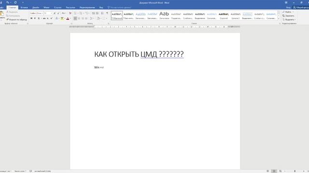Open the borders dropdown
Viewport: 309px width, 173px height.
pyautogui.click(x=105, y=18)
